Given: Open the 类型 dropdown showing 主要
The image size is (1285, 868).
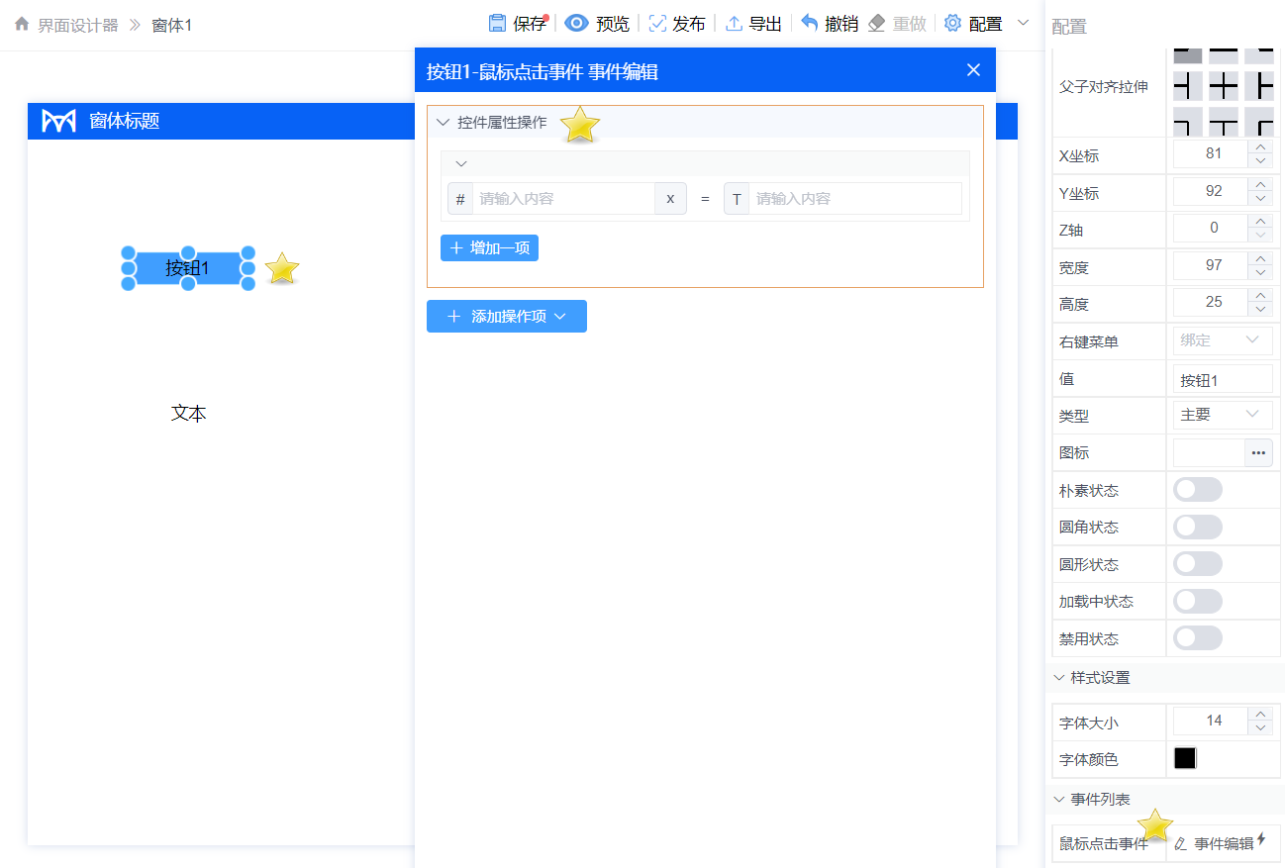Looking at the screenshot, I should 1222,416.
